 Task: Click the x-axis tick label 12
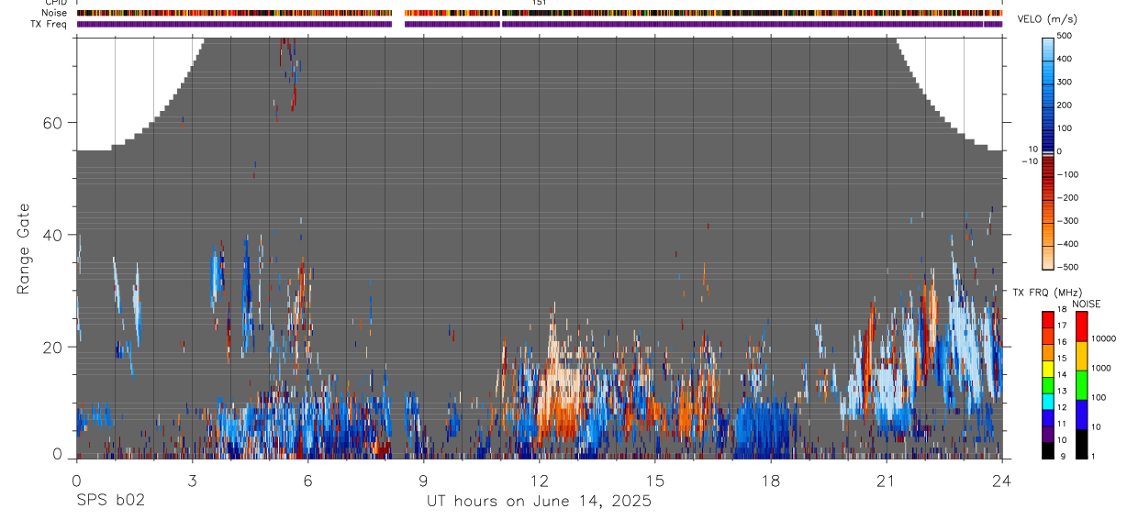tap(539, 481)
